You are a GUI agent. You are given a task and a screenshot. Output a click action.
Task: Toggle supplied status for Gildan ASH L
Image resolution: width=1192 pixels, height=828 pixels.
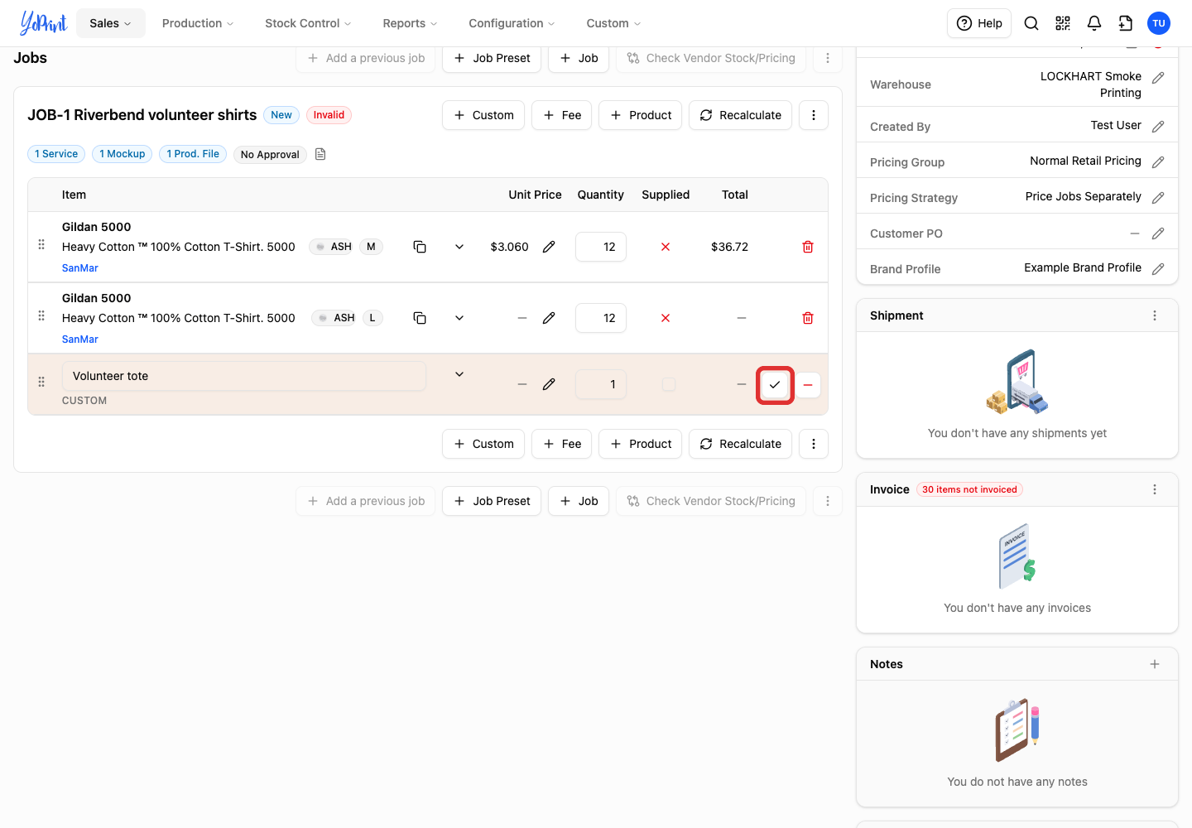[x=666, y=318]
